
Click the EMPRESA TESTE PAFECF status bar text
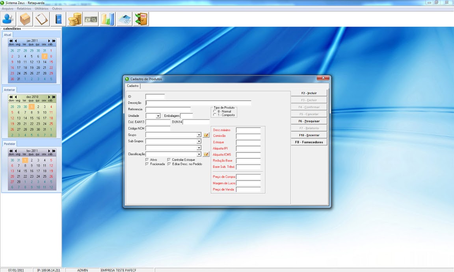tap(118, 270)
